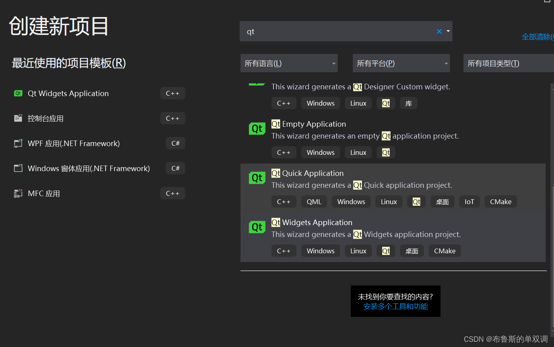Select the 控制台应用 template icon
This screenshot has width=554, height=347.
coord(18,118)
